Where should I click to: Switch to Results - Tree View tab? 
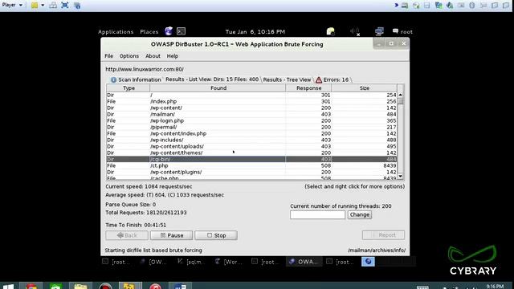click(x=287, y=80)
